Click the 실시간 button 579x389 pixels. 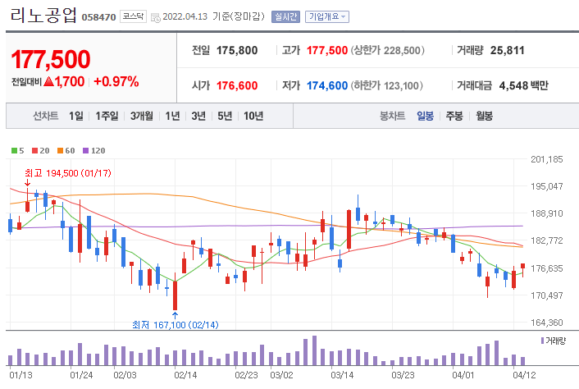pyautogui.click(x=285, y=16)
